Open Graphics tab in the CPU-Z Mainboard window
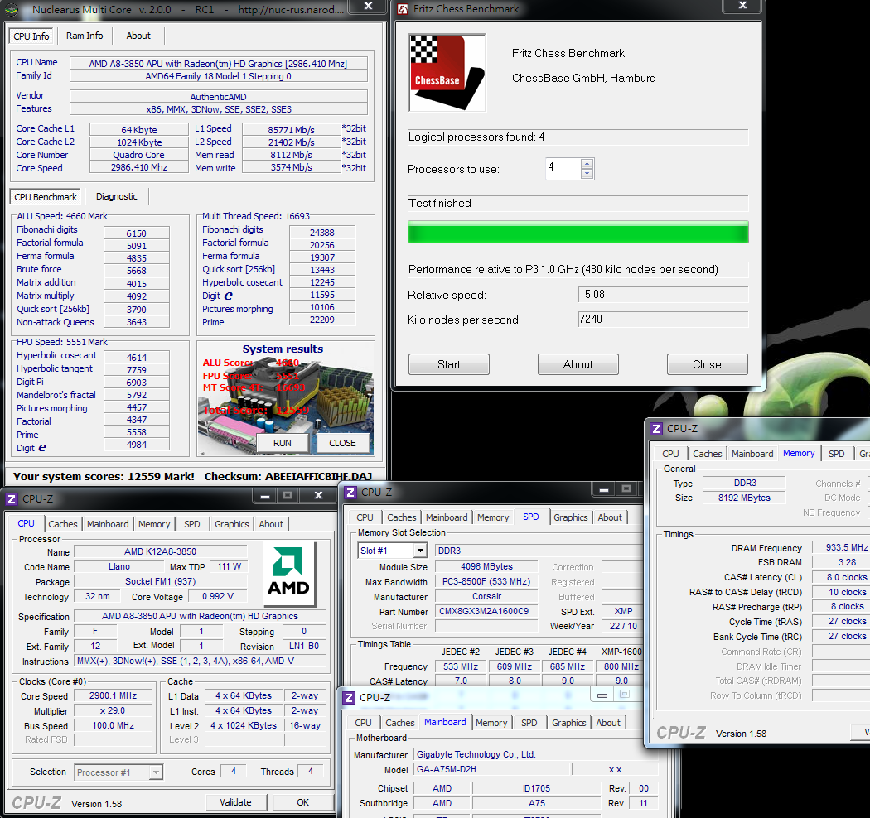 (x=568, y=723)
